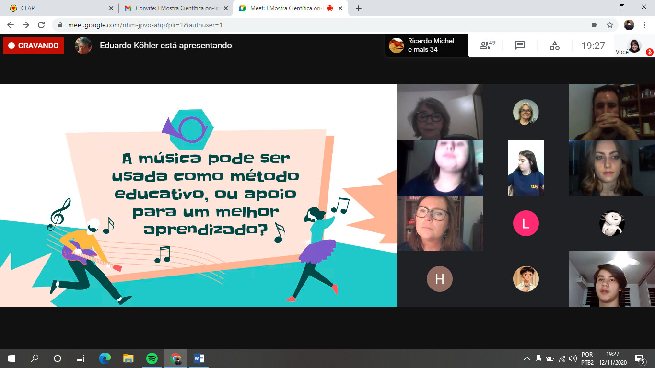Viewport: 655px width, 368px height.
Task: Switch to Convite Gmail tab
Action: 173,8
